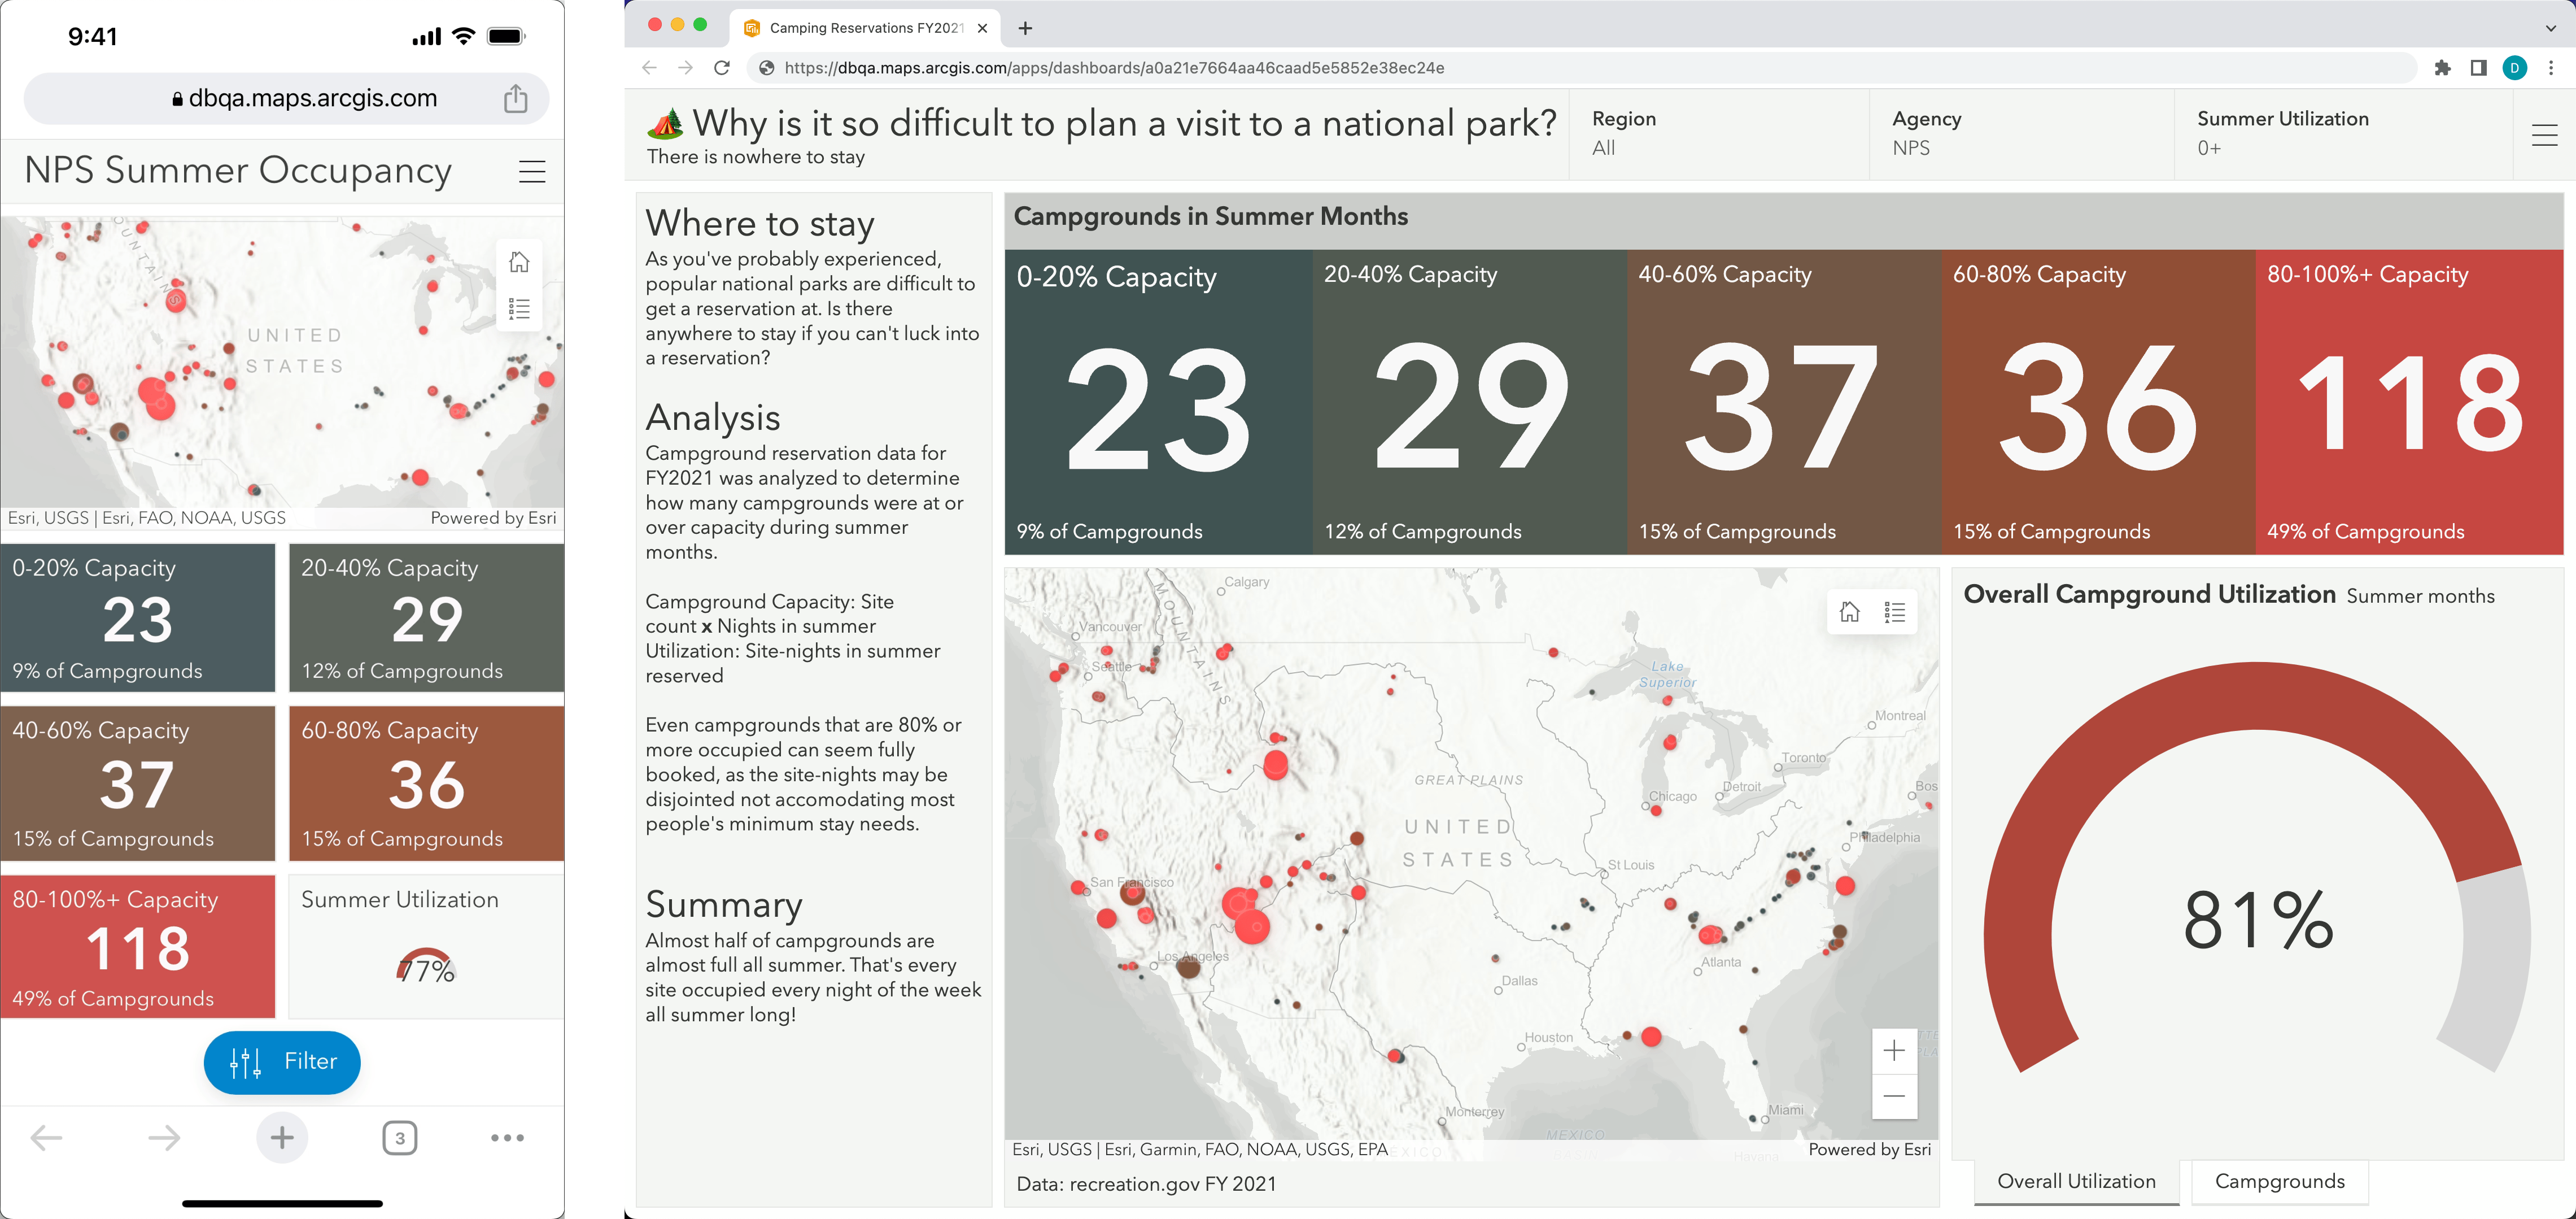Switch to the Campgrounds tab
The width and height of the screenshot is (2576, 1219).
(2279, 1182)
